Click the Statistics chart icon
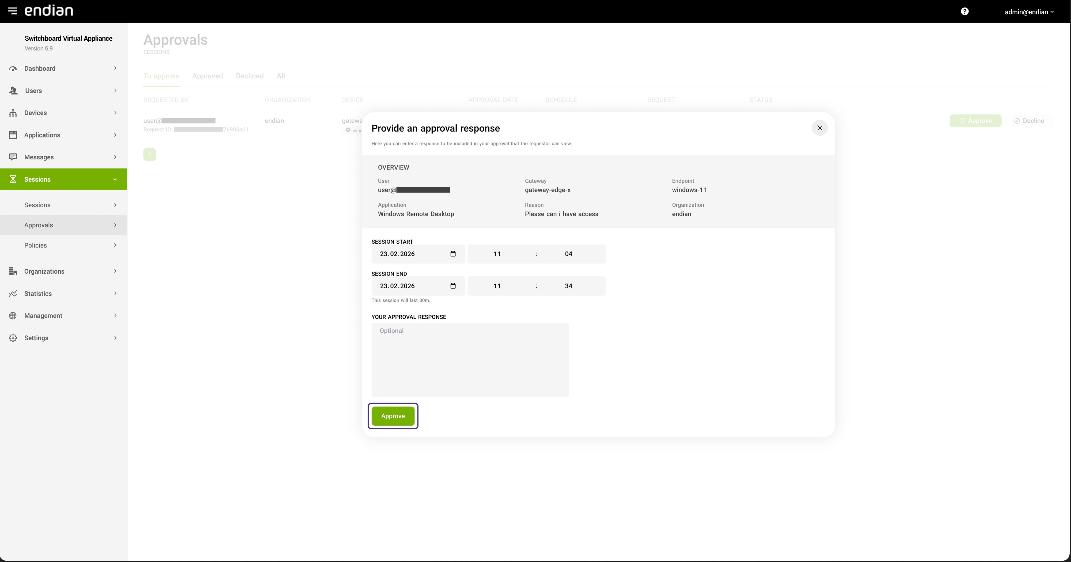The image size is (1071, 562). tap(13, 294)
